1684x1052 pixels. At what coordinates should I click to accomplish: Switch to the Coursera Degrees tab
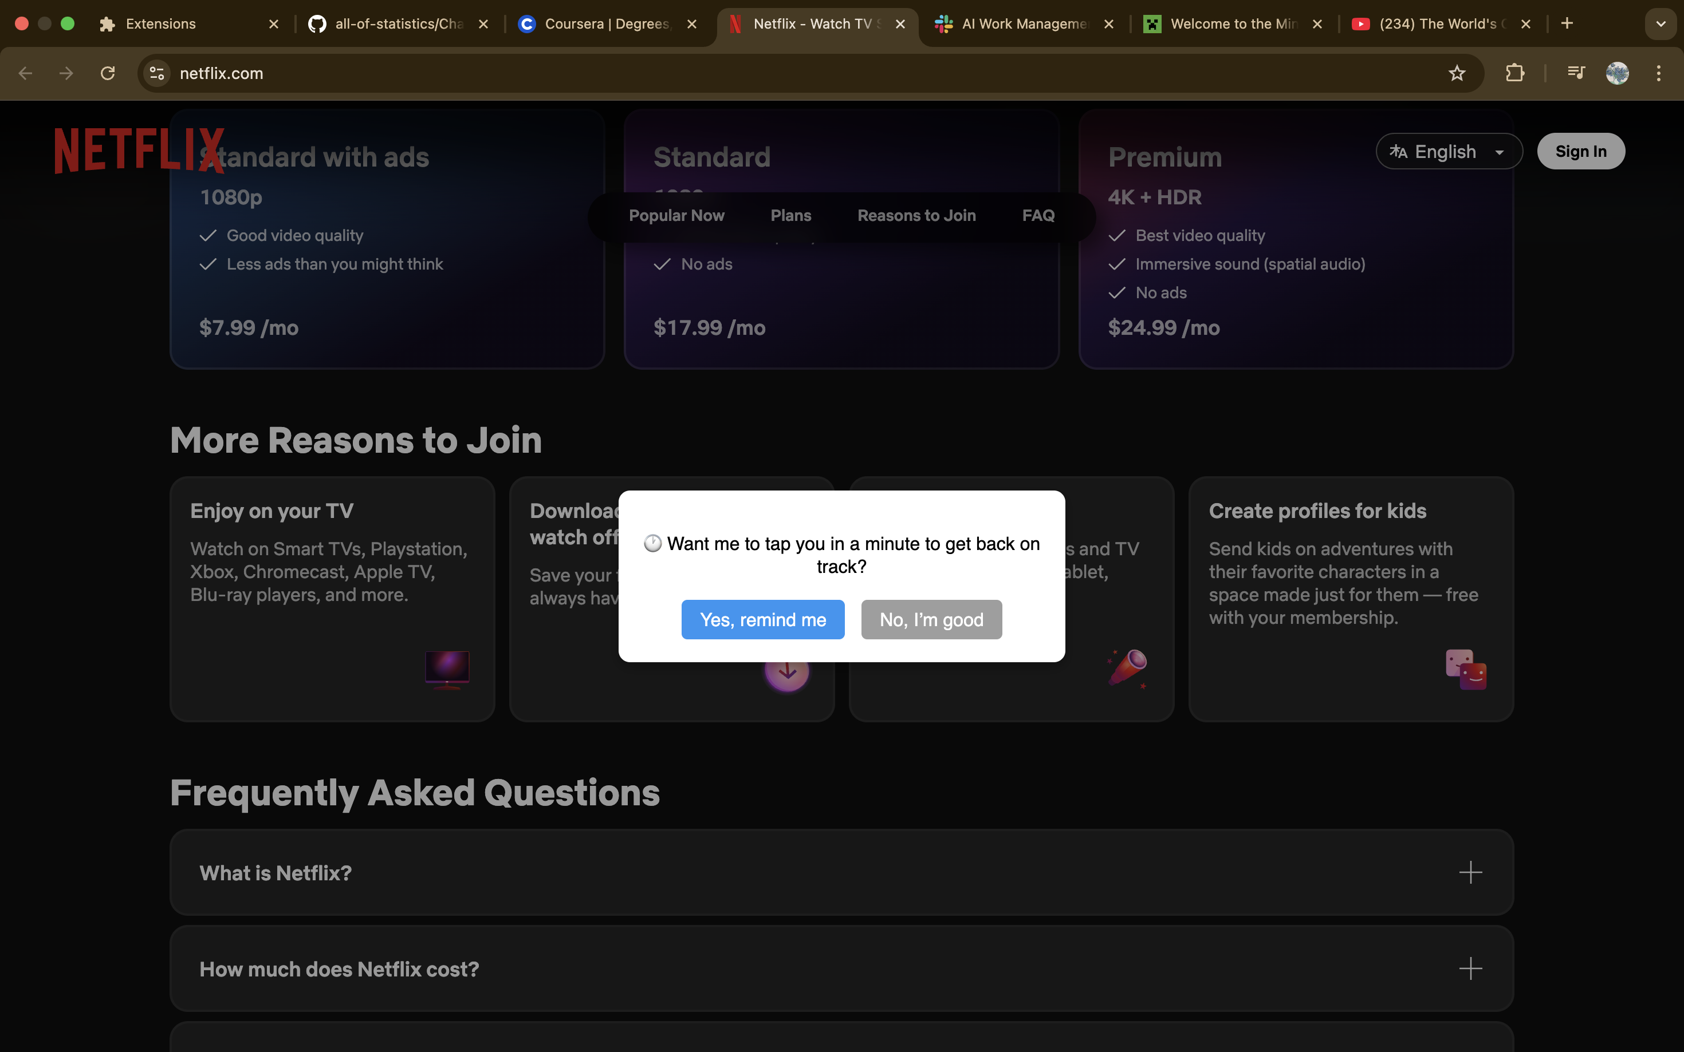tap(605, 23)
